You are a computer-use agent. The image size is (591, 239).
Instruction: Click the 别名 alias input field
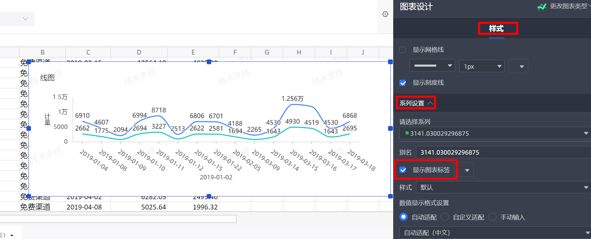502,152
